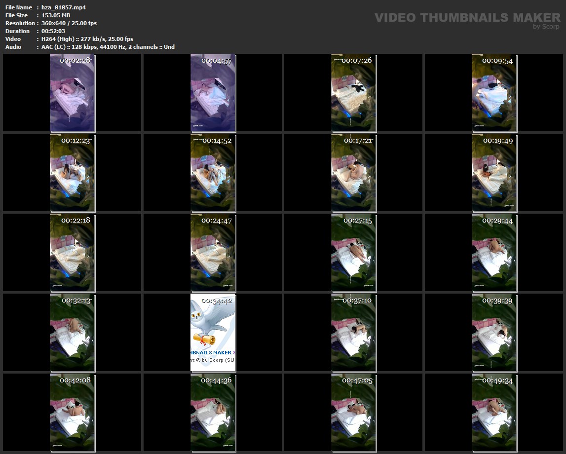Click the "by Scorp" credit text

546,27
